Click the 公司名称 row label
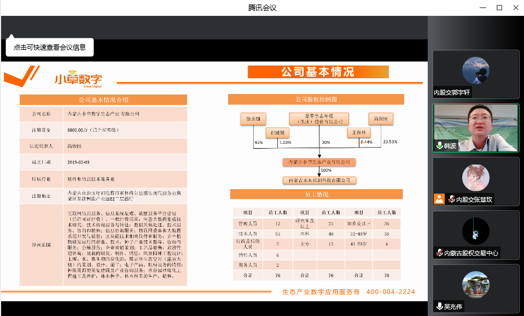This screenshot has width=524, height=316. pyautogui.click(x=41, y=114)
